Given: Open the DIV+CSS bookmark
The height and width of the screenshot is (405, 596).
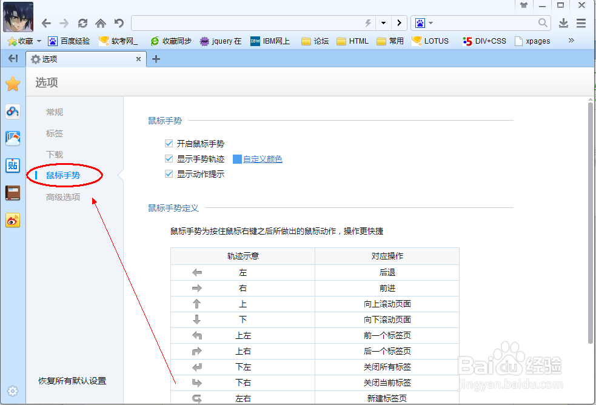Looking at the screenshot, I should [484, 41].
